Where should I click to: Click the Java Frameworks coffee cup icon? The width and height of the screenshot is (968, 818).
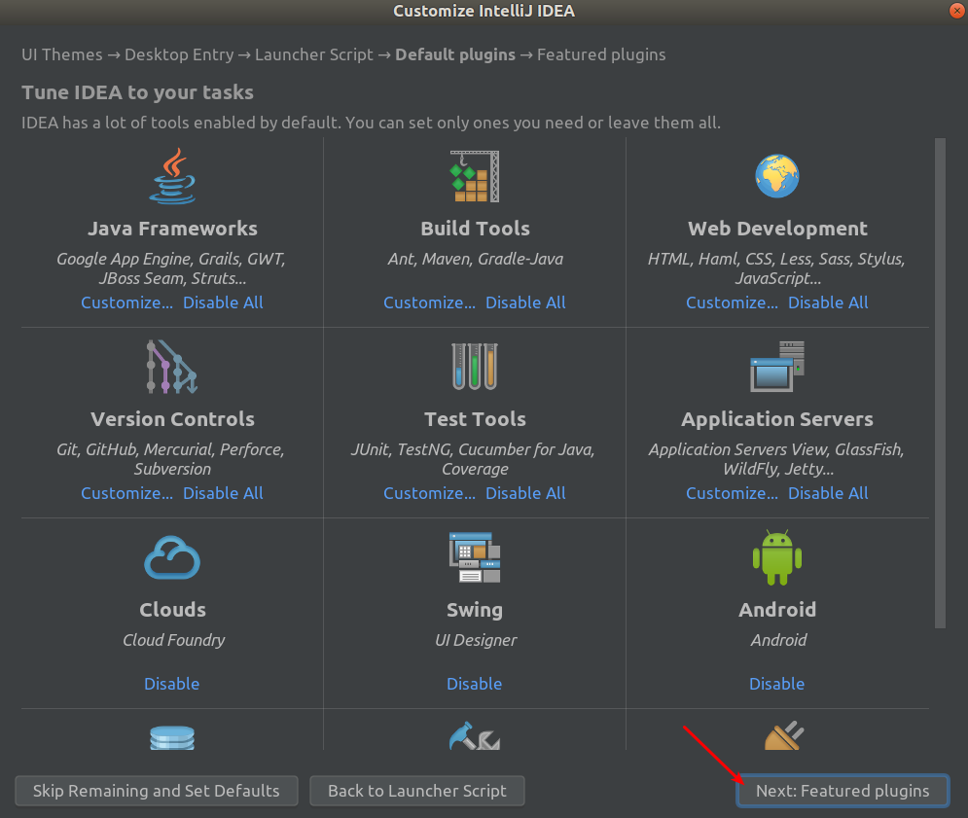pos(172,176)
